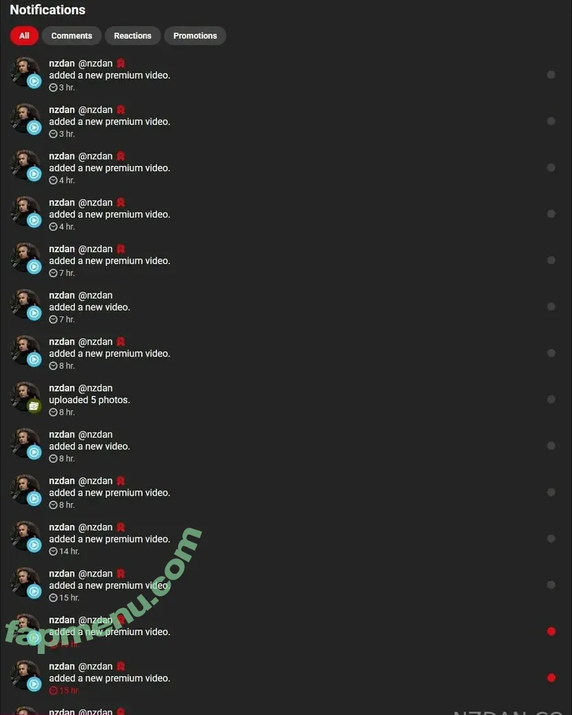Toggle read status dot of topmost 3 hr. notification

coord(551,74)
